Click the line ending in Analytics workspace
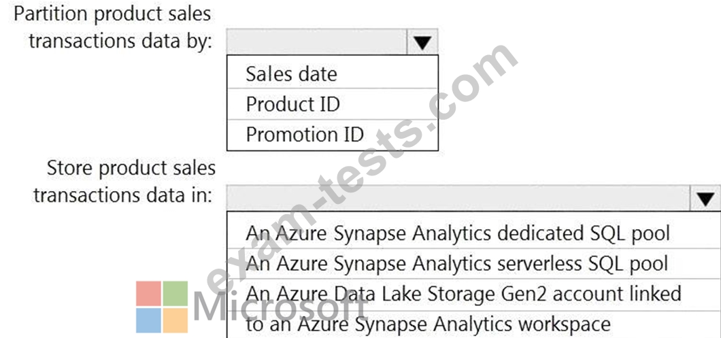The image size is (721, 338). (x=428, y=324)
